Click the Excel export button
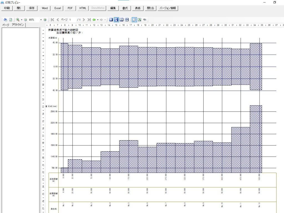This screenshot has height=213, width=284. pos(58,8)
